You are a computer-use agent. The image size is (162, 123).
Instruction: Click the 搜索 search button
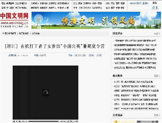[x=155, y=8]
